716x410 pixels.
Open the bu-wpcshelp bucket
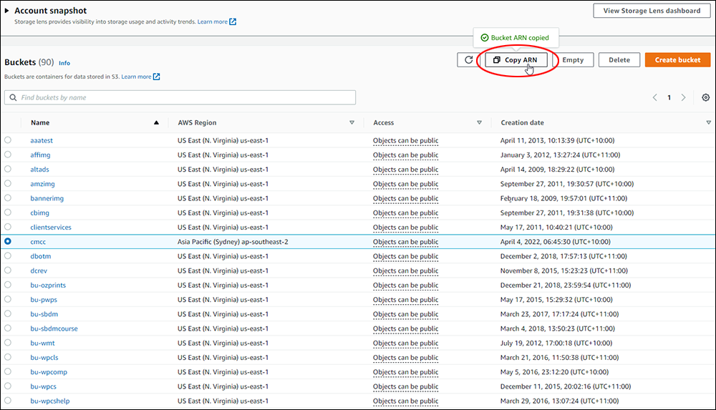click(50, 401)
